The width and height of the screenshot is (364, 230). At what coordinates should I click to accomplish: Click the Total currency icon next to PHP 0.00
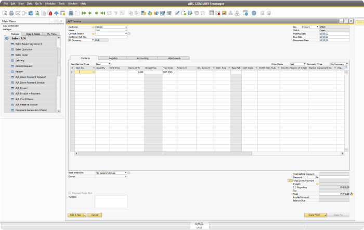(352, 194)
